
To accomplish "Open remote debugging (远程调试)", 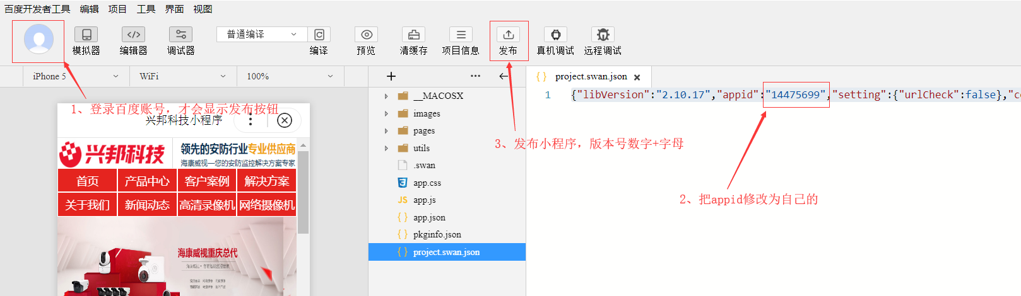I will [x=603, y=35].
